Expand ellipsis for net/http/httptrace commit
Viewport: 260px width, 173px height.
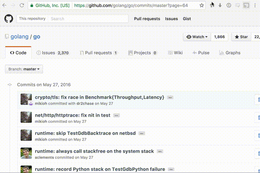pyautogui.click(x=117, y=115)
